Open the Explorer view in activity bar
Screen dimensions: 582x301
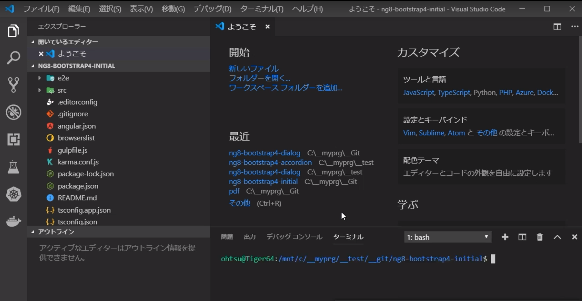(13, 31)
